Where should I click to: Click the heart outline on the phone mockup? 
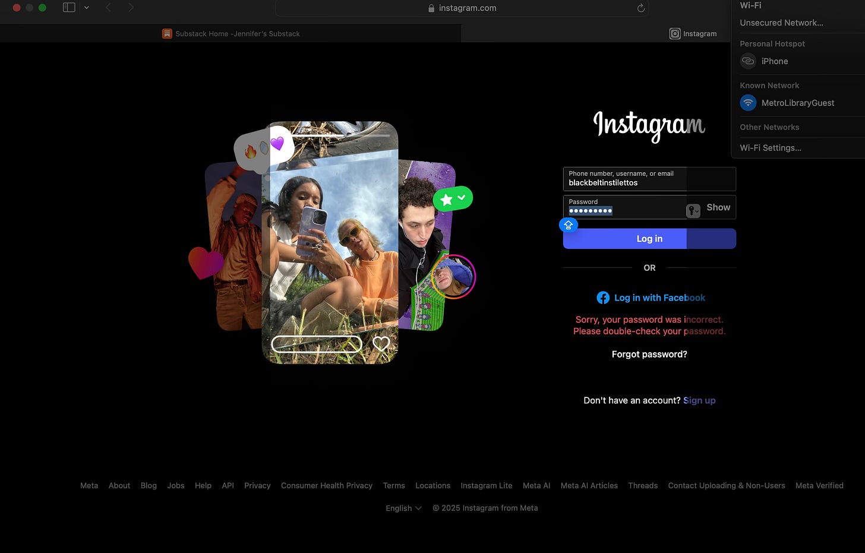click(x=381, y=344)
